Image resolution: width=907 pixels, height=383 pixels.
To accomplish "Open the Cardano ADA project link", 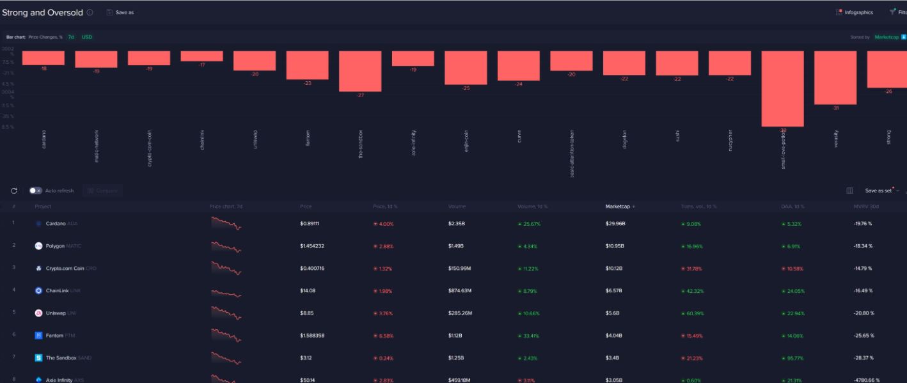I will (61, 224).
